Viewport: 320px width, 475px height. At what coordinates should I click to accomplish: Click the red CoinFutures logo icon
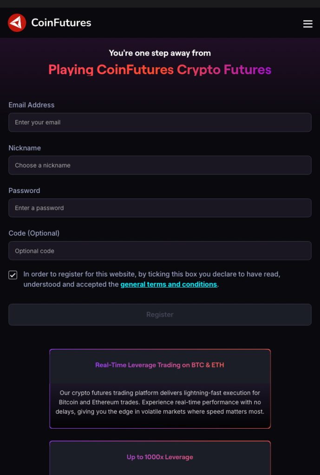[x=17, y=23]
